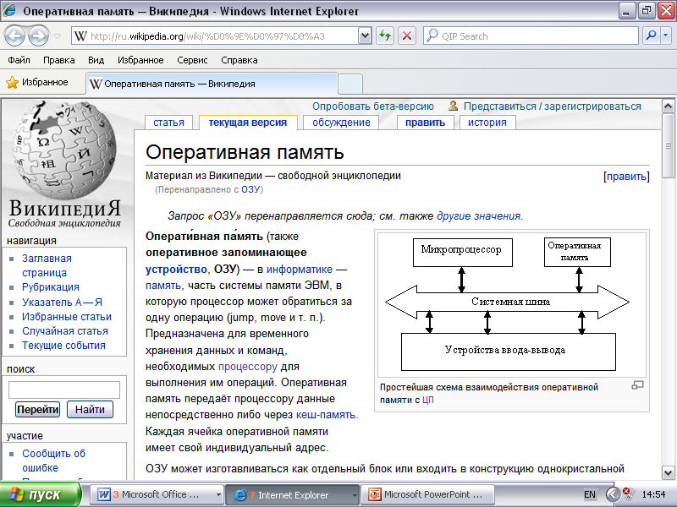Run search with the magnifier button
The height and width of the screenshot is (507, 677).
652,35
